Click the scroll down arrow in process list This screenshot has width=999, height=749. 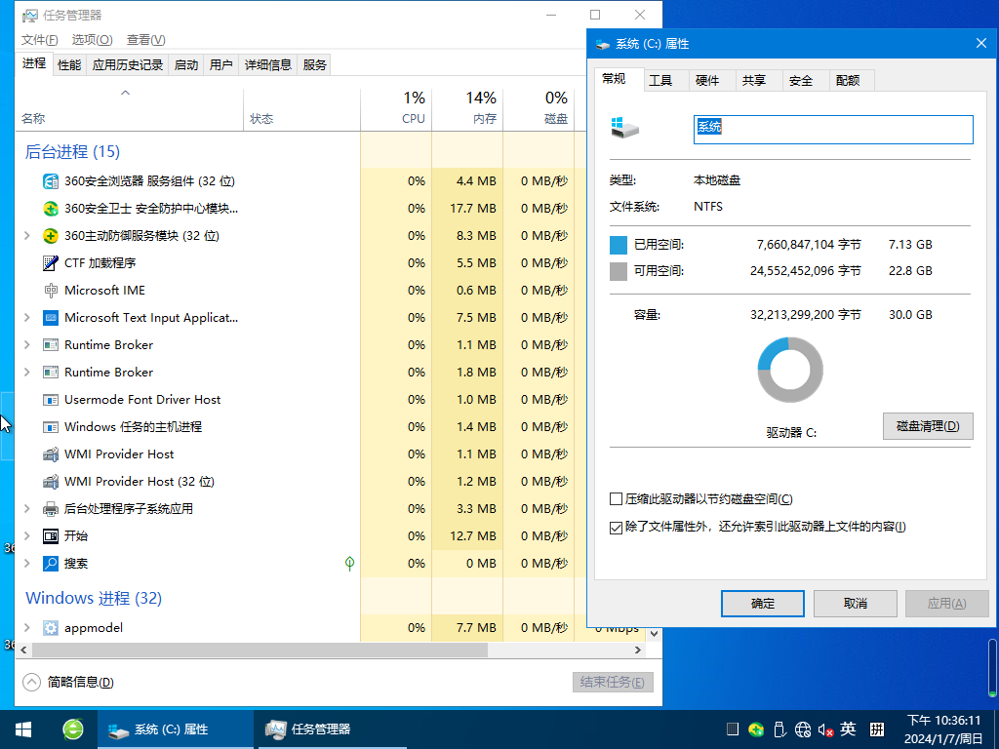click(654, 634)
